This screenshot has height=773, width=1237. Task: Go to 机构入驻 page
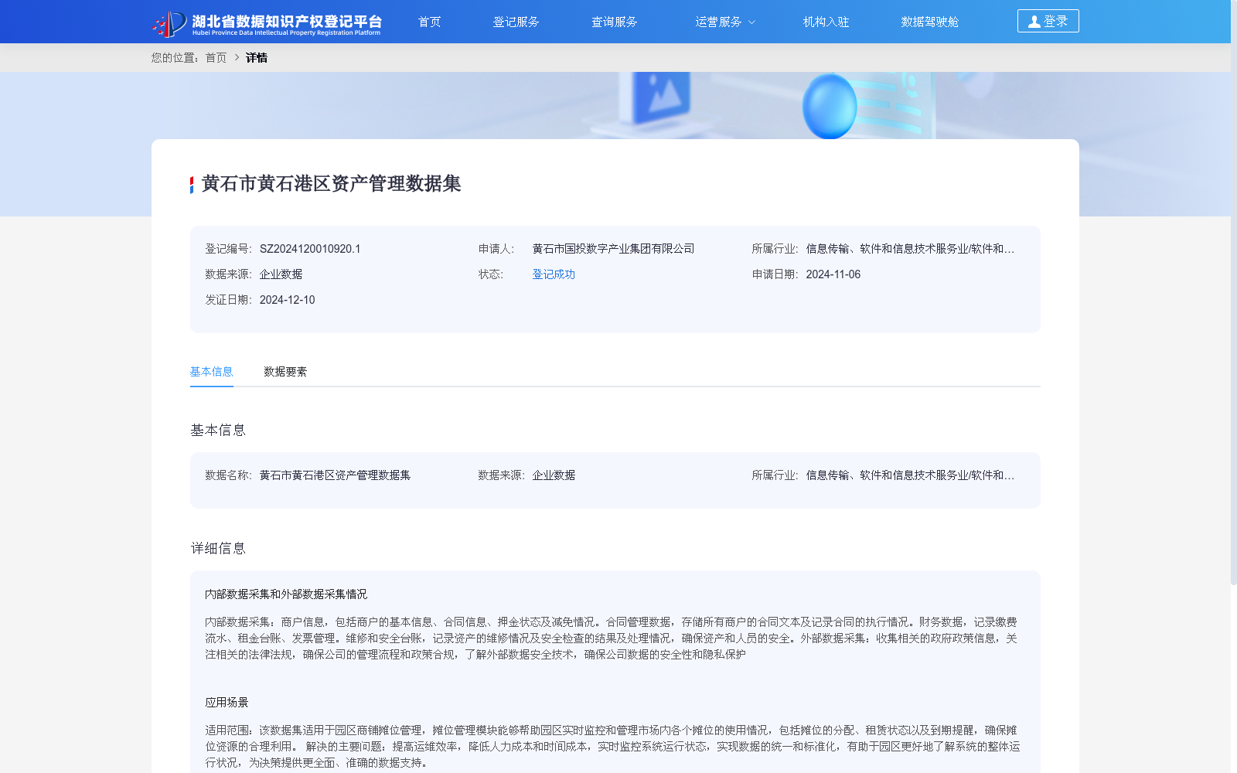point(826,22)
